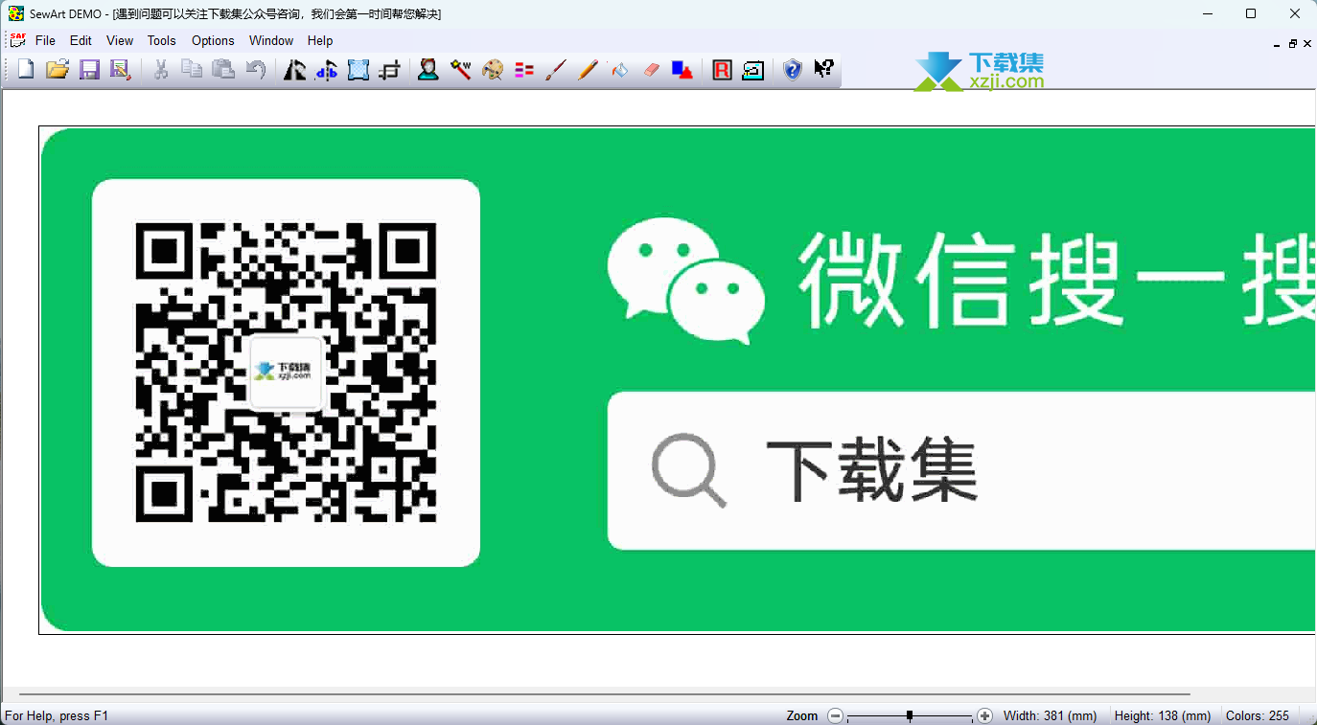Click the 'Width: 381 (mm)' status text

coord(1051,715)
